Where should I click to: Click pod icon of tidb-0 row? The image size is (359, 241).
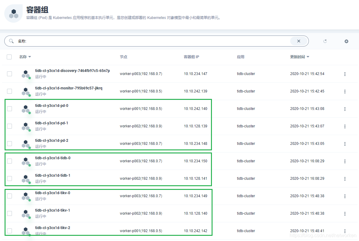pos(26,161)
